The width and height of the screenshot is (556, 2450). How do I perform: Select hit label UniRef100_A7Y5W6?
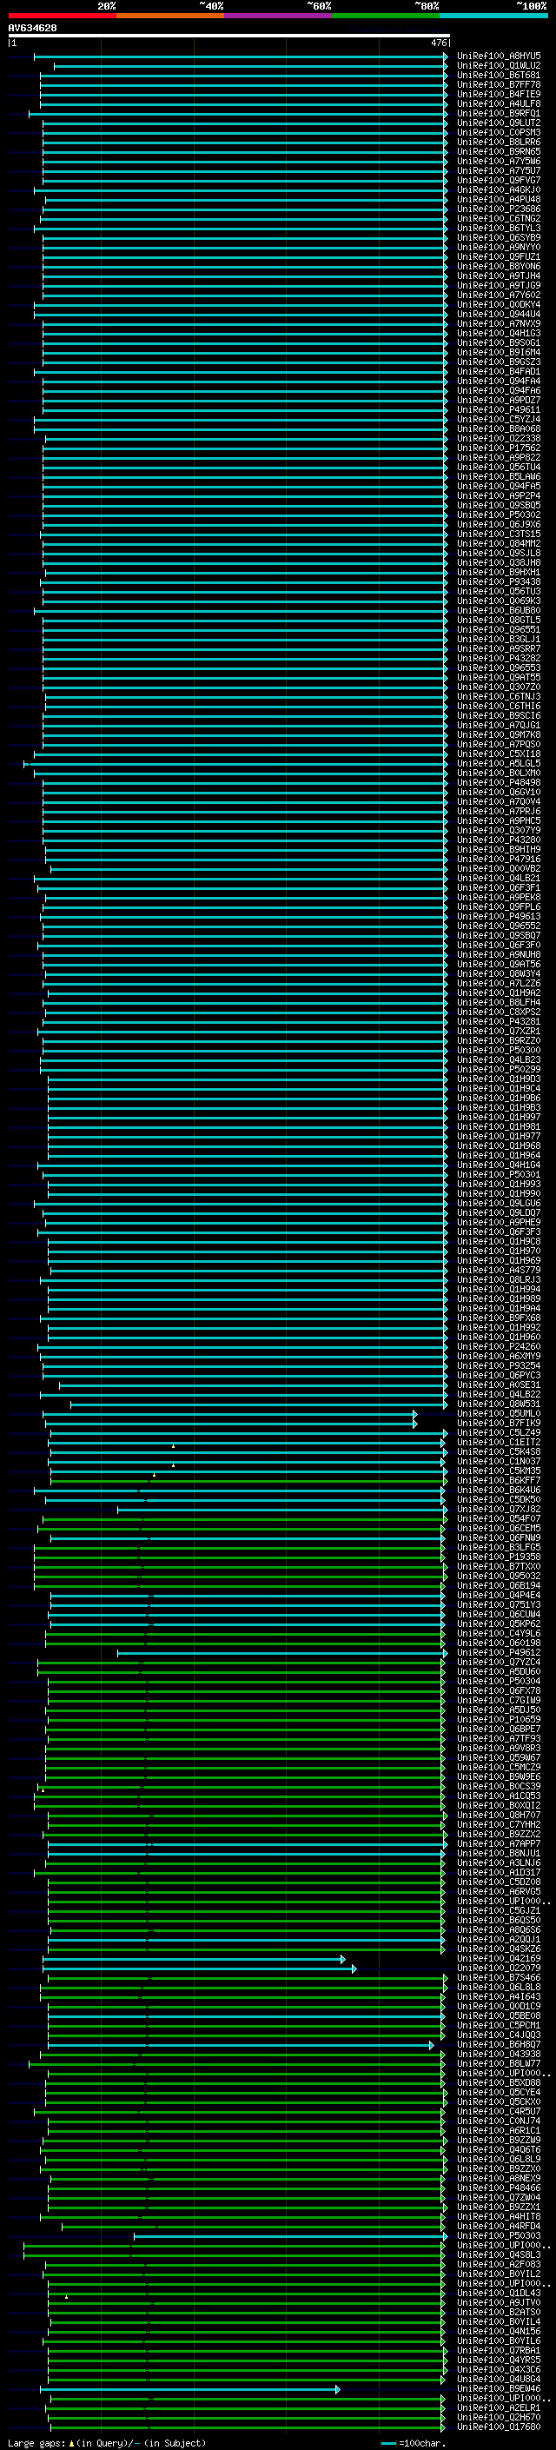[x=499, y=161]
